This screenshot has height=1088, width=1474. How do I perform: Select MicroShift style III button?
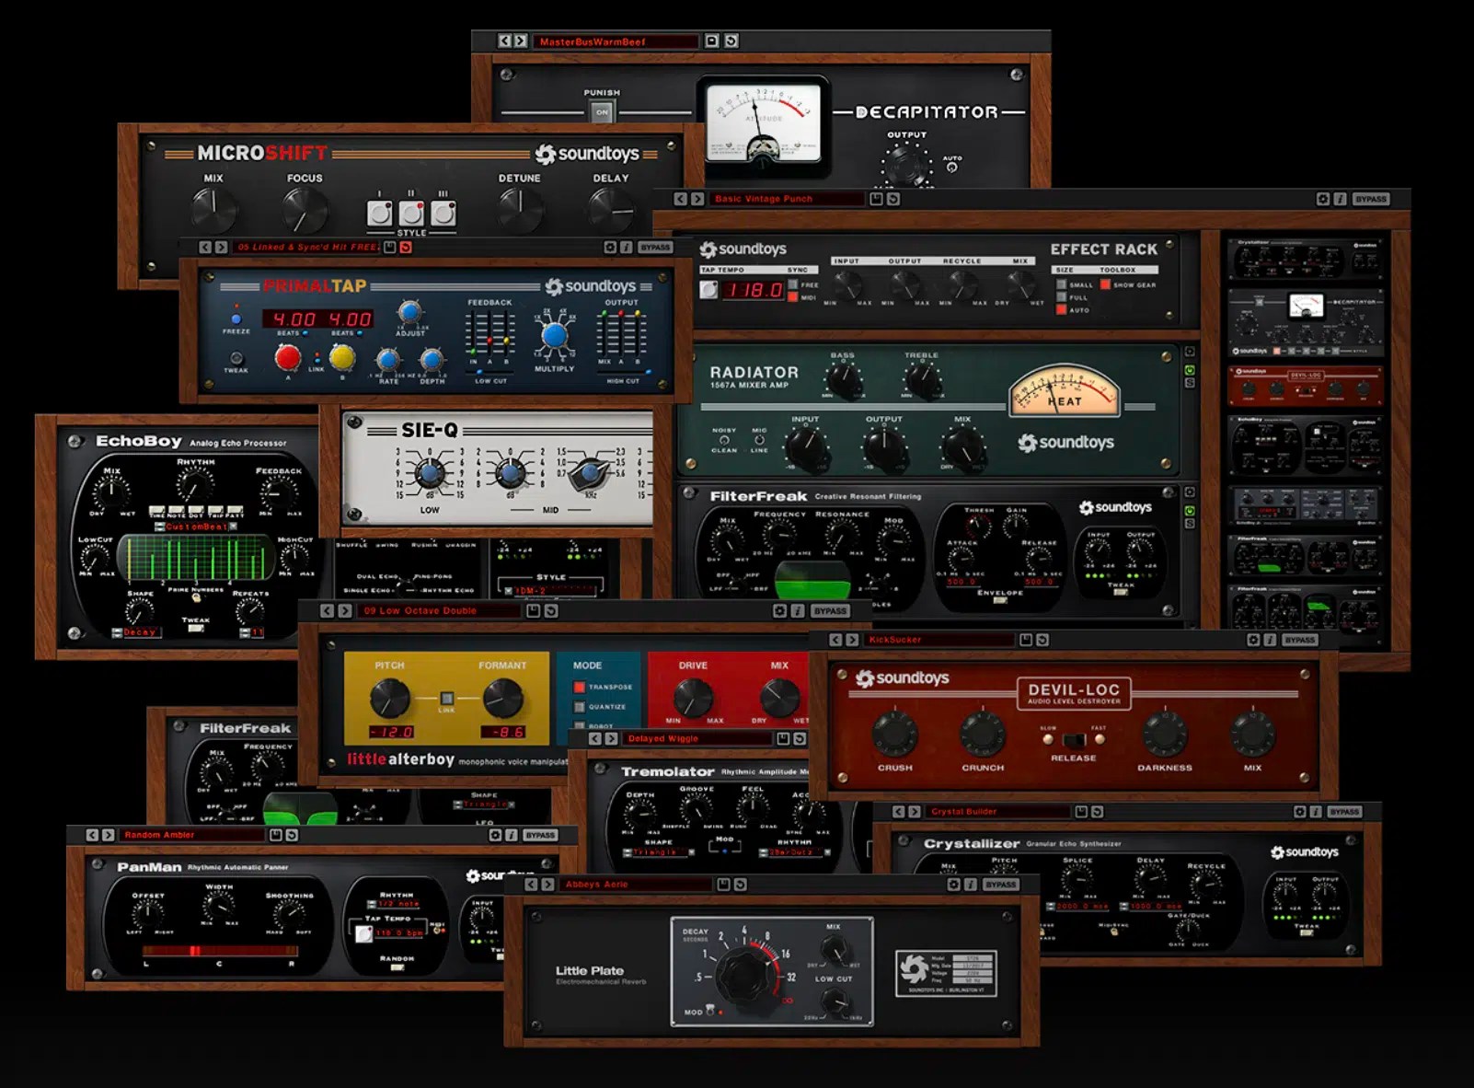click(x=443, y=214)
